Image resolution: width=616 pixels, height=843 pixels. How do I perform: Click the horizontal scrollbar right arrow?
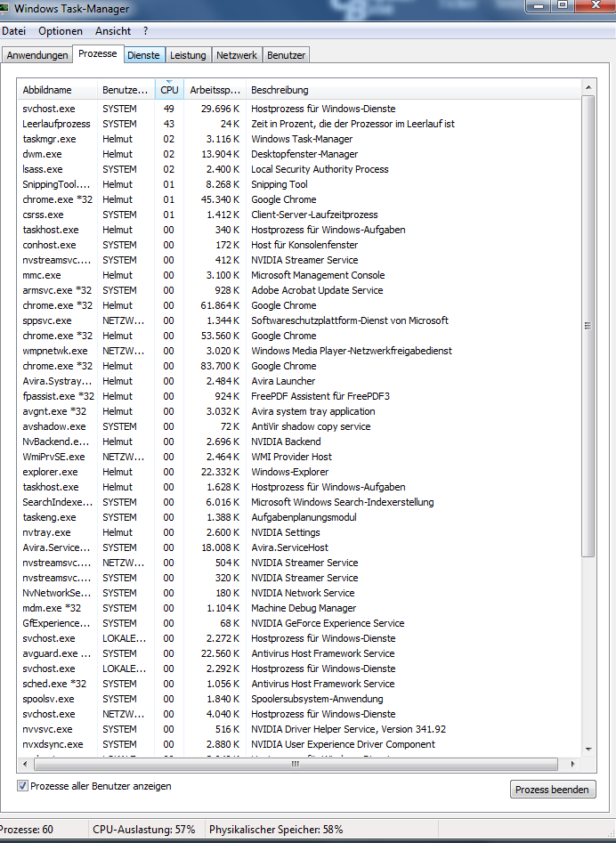573,764
